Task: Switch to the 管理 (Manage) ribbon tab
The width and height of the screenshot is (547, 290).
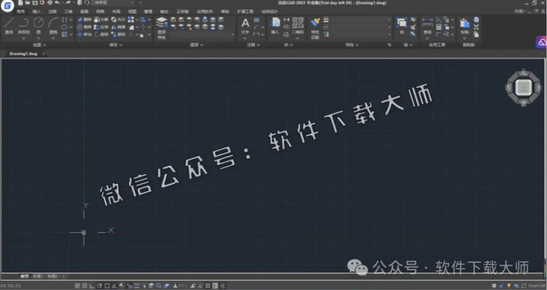Action: click(x=149, y=12)
